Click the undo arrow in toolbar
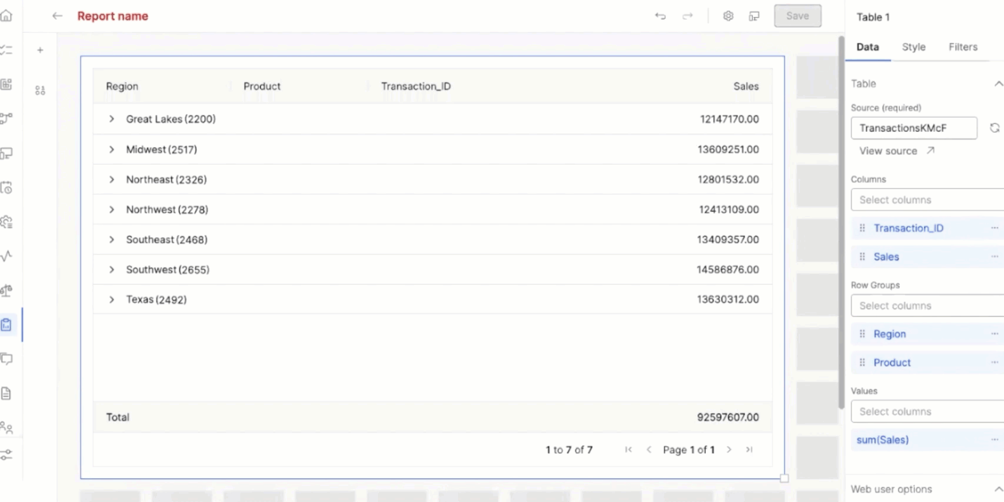Viewport: 1004px width, 502px height. point(660,16)
